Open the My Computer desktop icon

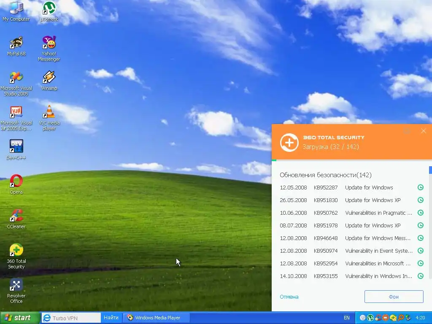(16, 11)
